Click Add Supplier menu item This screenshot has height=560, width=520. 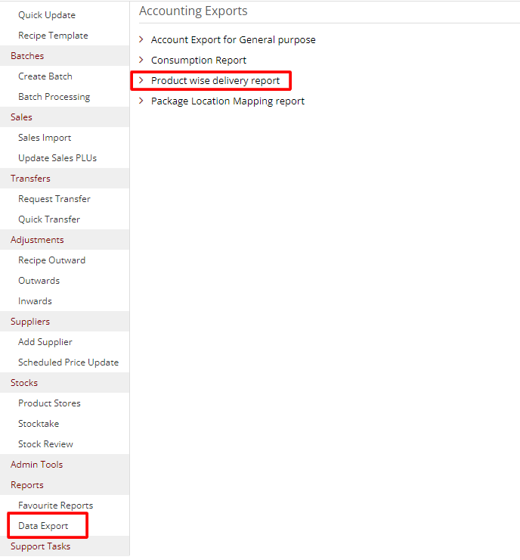(x=45, y=341)
